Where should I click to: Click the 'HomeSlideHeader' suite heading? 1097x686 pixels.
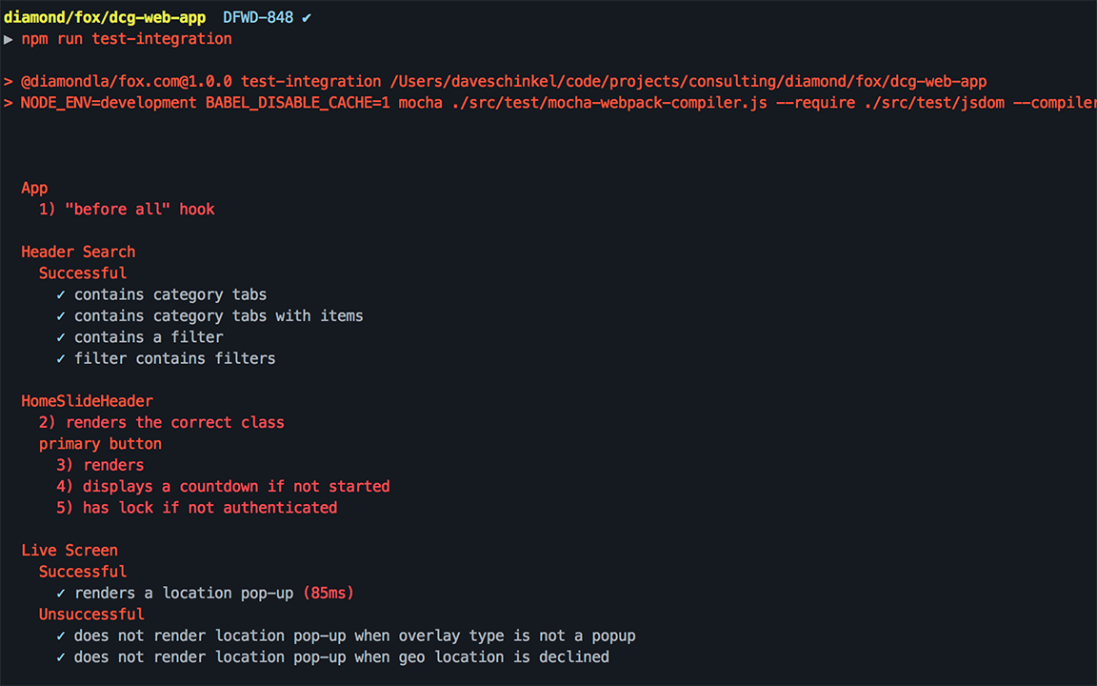point(87,401)
